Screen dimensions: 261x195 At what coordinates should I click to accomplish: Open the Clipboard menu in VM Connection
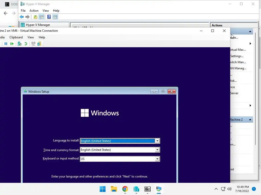pyautogui.click(x=16, y=37)
